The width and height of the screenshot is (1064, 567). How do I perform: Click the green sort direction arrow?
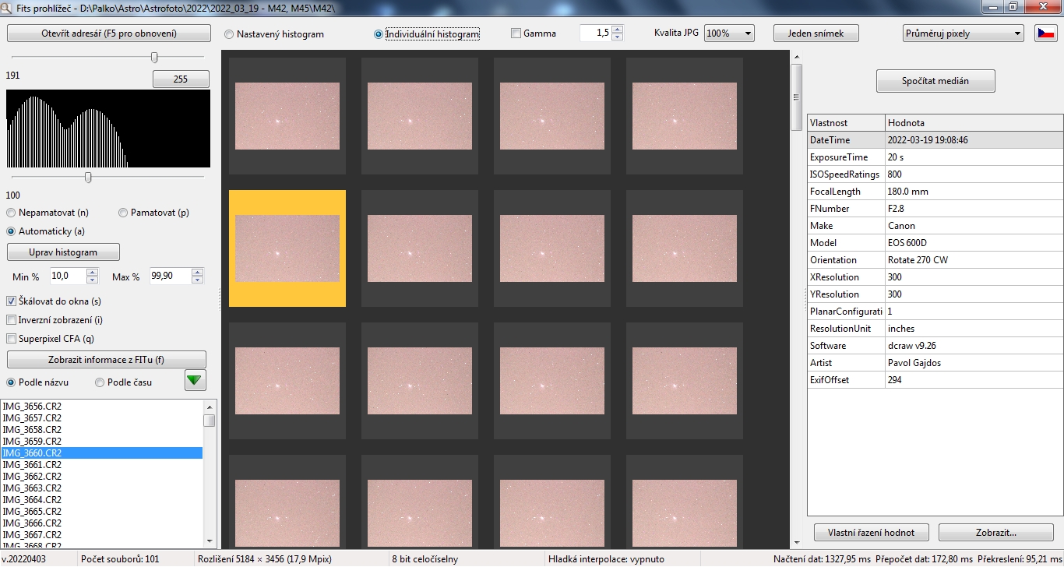[x=195, y=382]
